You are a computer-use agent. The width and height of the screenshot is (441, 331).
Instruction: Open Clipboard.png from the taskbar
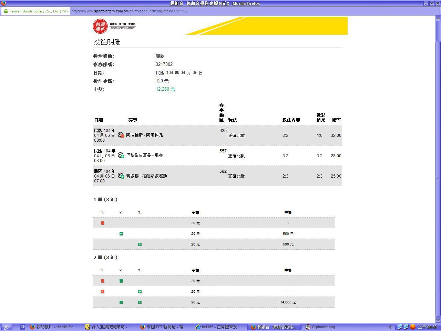click(x=320, y=327)
